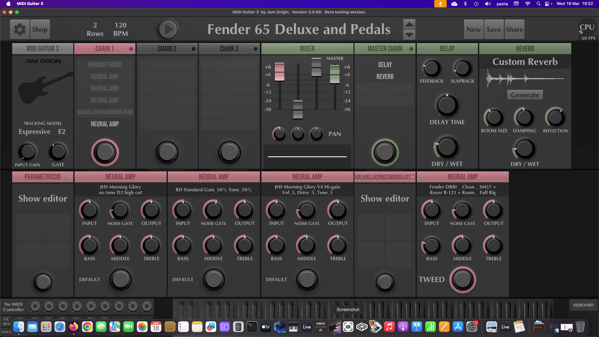The image size is (599, 337).
Task: Click the Chain 1 pink footswitch
Action: [105, 153]
